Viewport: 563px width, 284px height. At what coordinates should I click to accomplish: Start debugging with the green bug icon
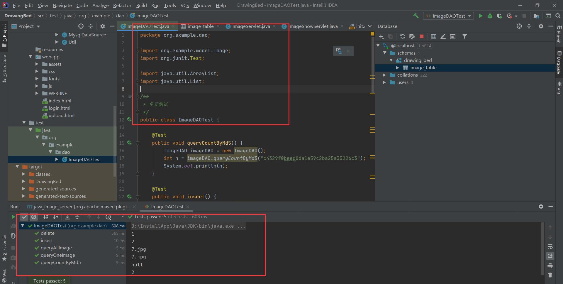coord(490,16)
